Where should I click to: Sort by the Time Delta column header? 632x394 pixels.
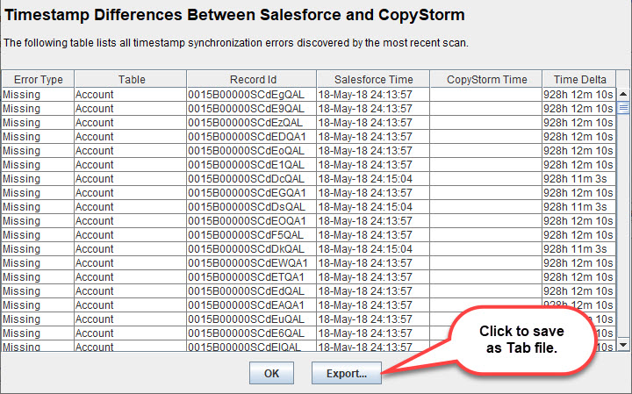(x=579, y=79)
